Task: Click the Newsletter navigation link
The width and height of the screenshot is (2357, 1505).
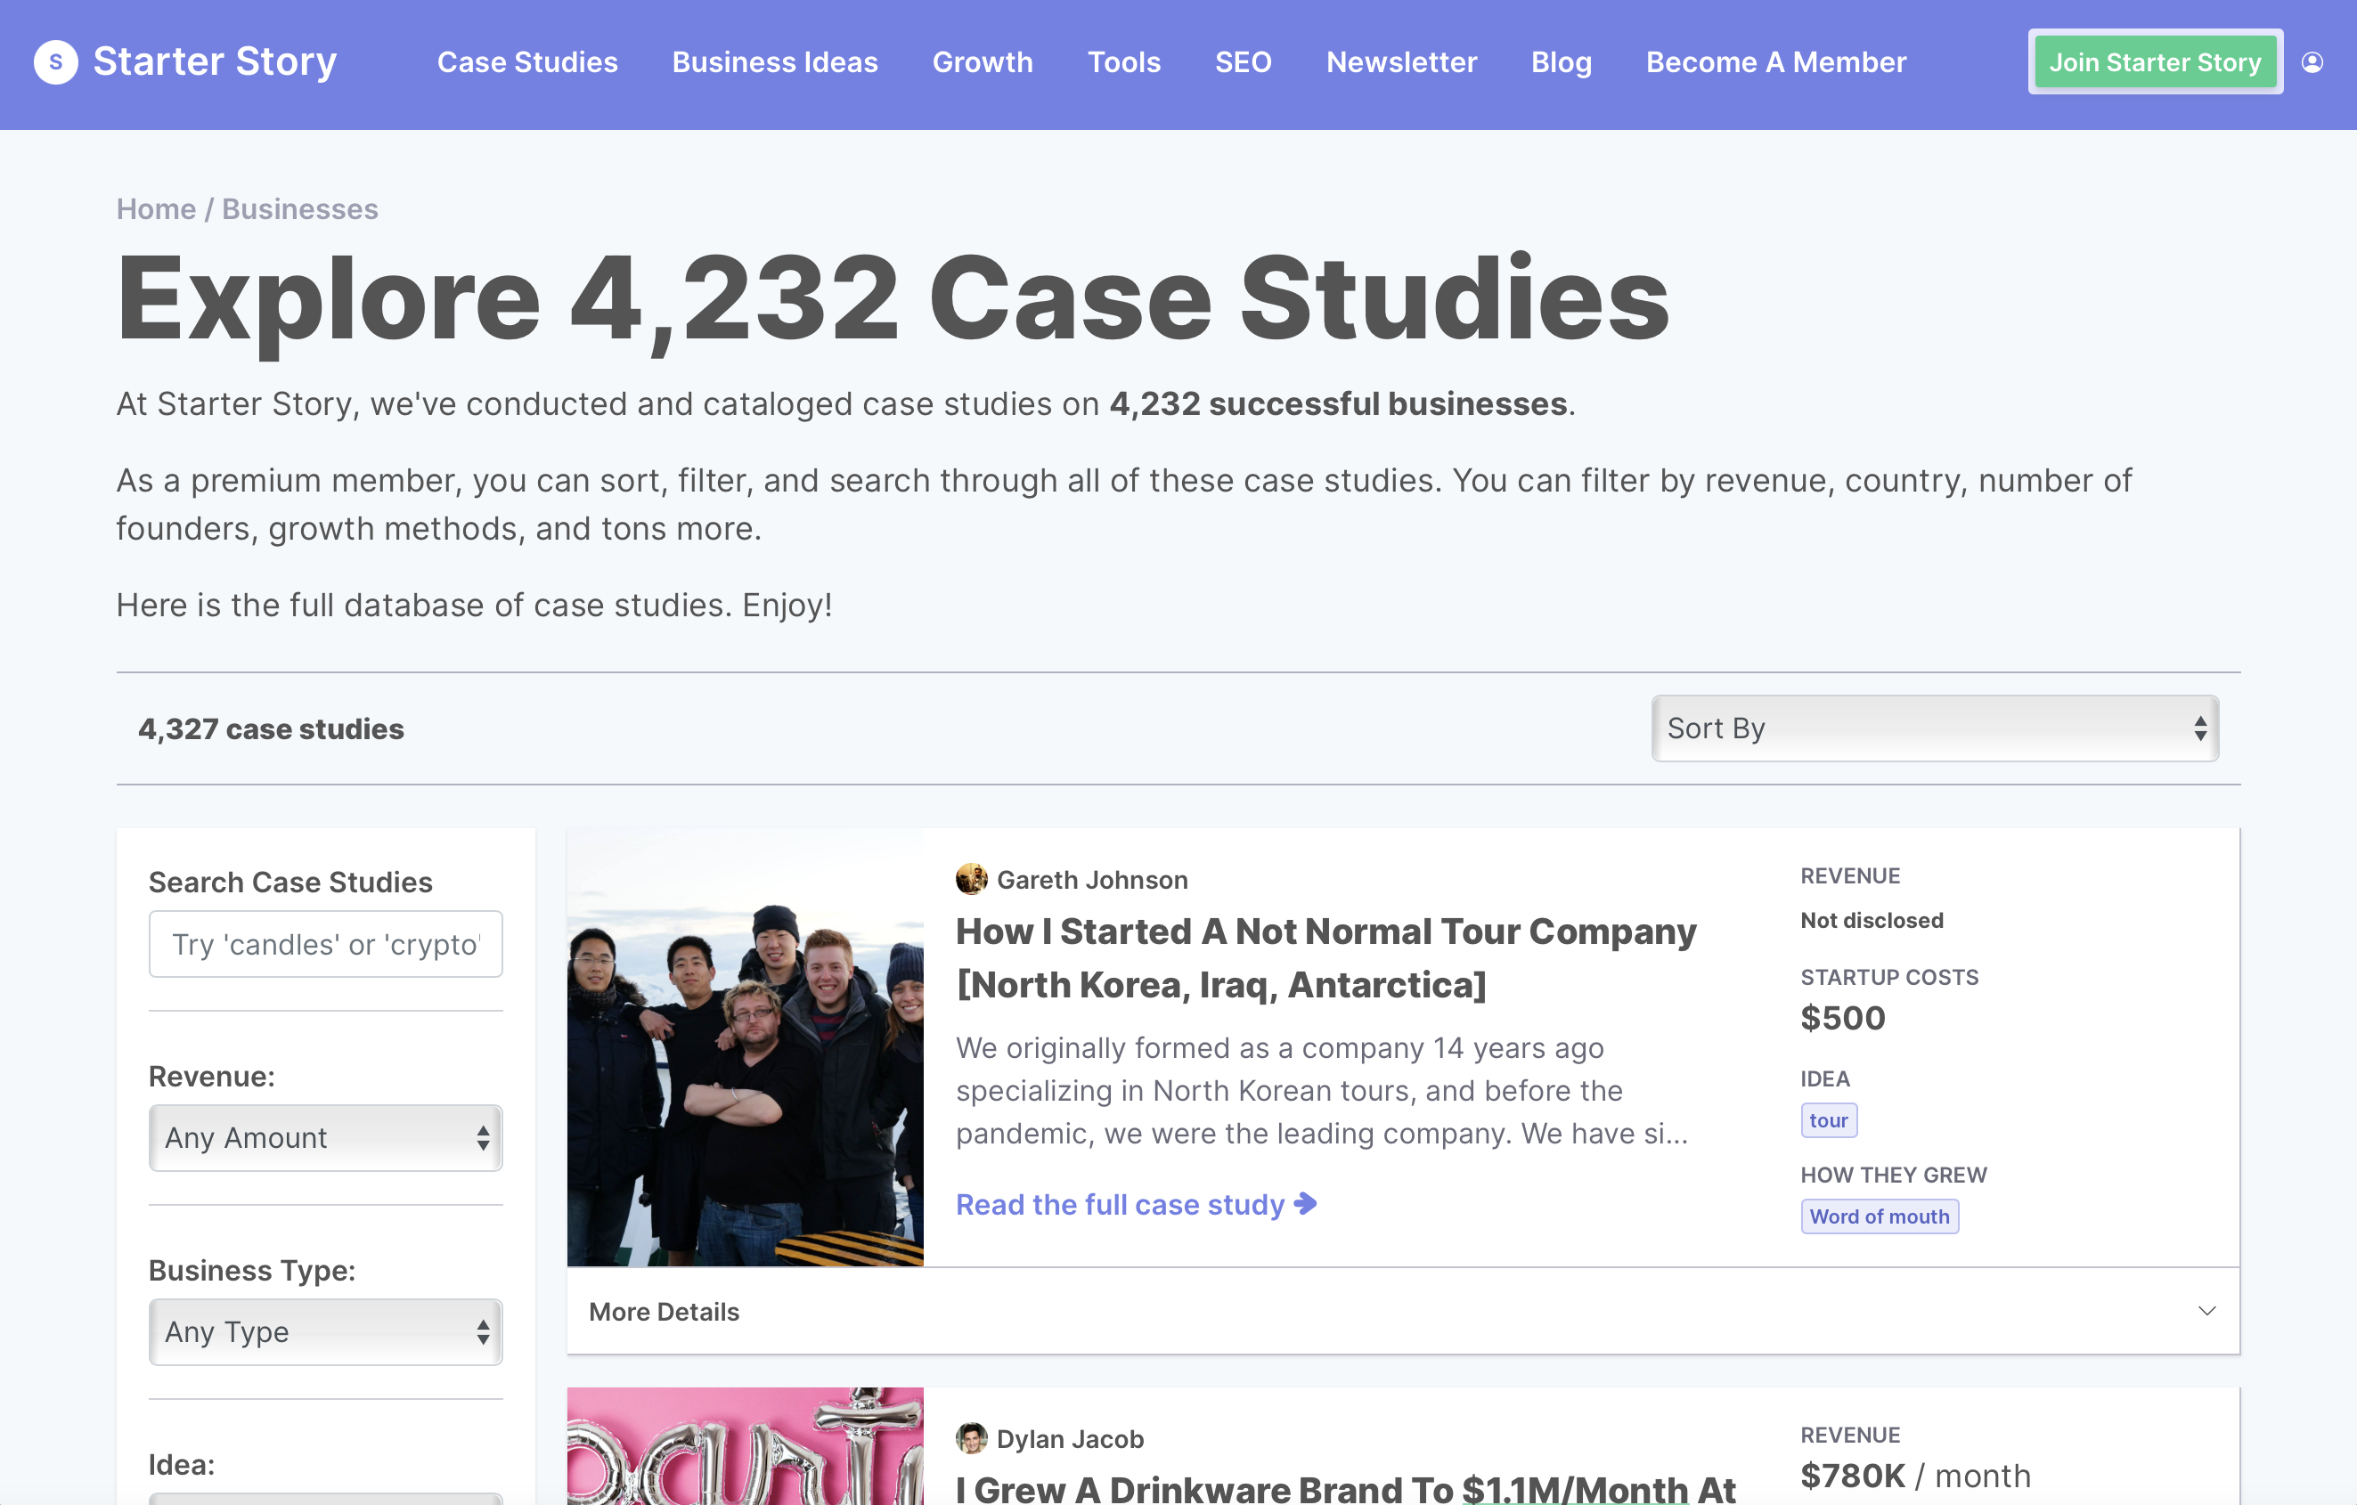Action: click(1400, 61)
